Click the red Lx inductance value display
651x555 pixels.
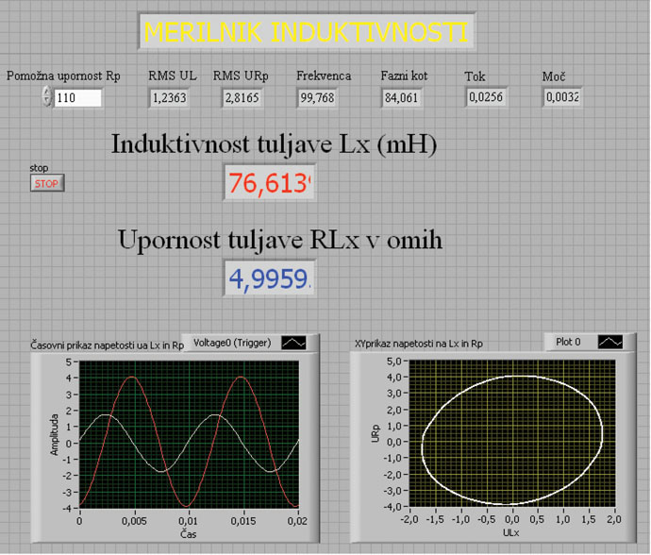(x=269, y=183)
